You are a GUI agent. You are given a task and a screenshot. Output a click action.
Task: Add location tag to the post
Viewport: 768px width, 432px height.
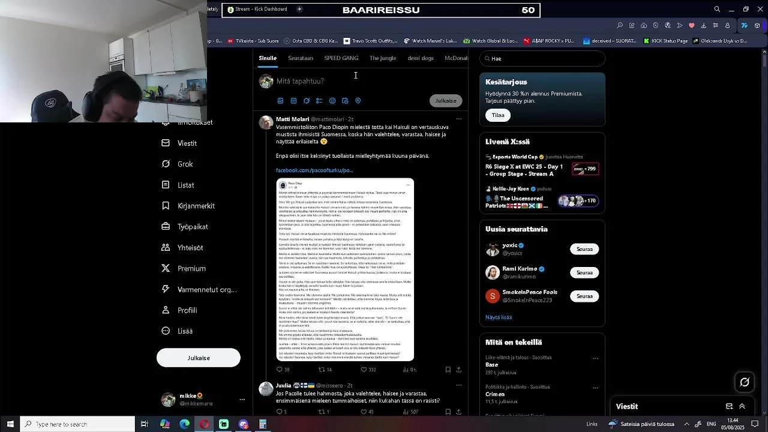[358, 101]
